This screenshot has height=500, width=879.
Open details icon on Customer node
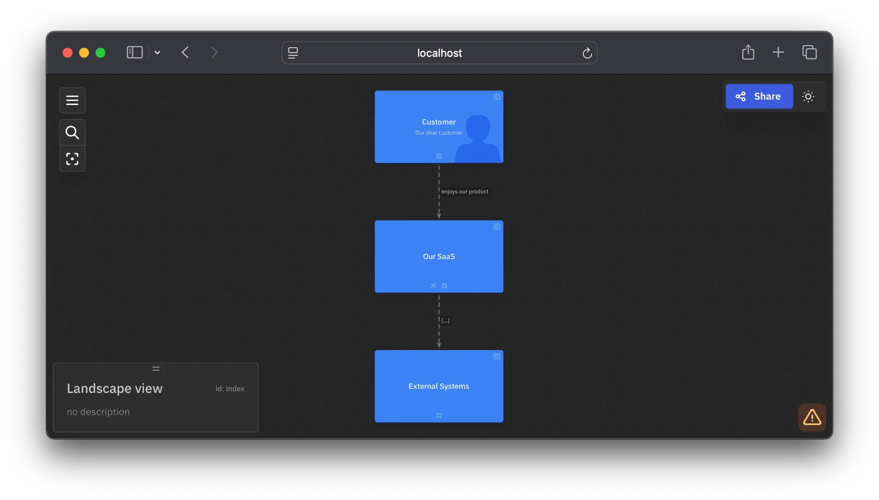pos(497,97)
